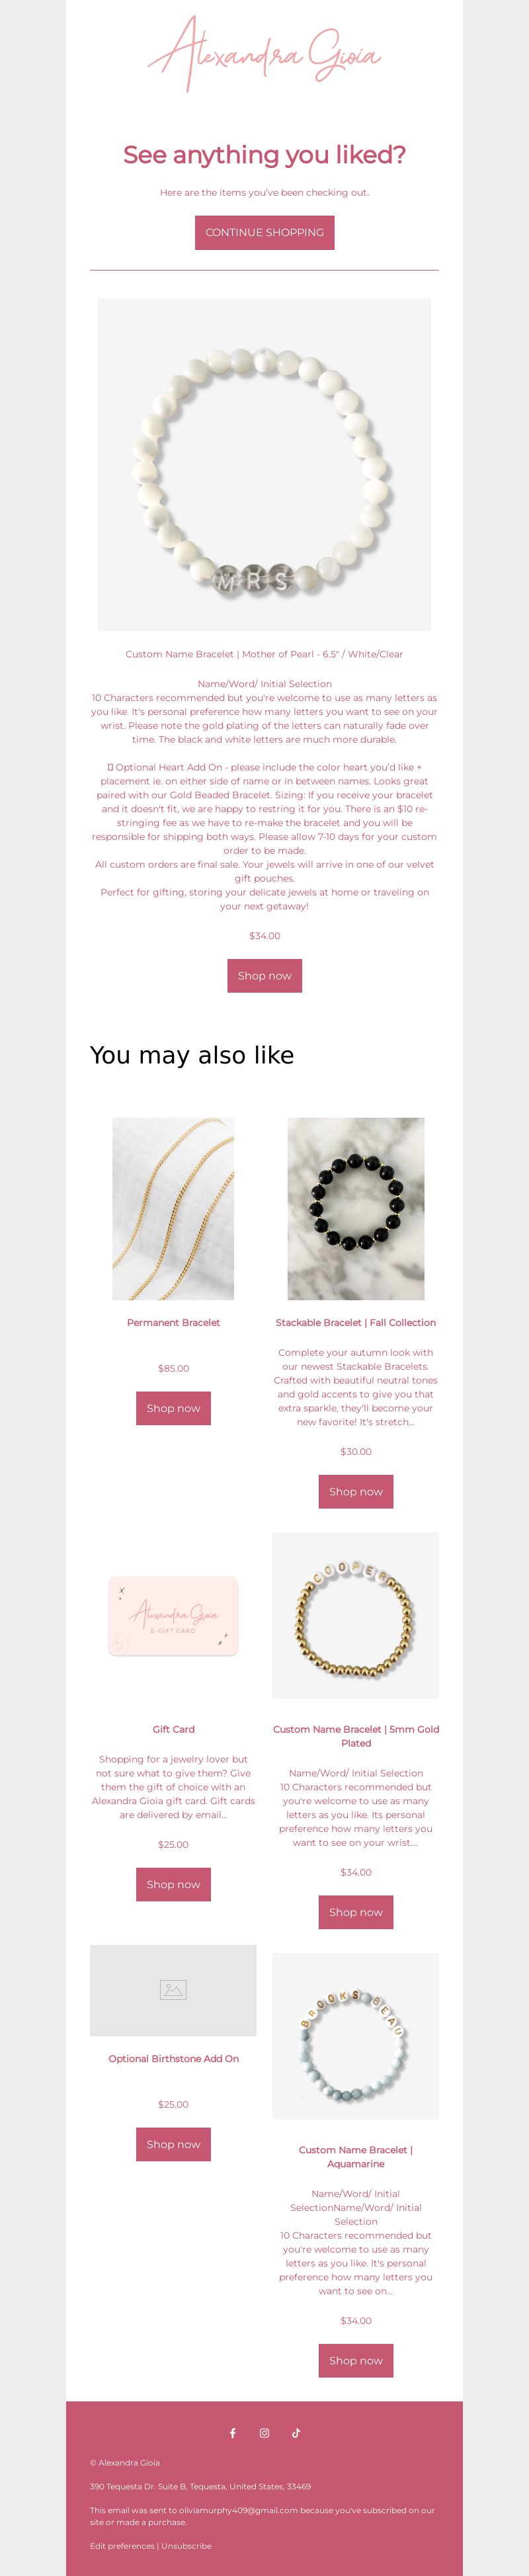Open the gold chain Permanent Bracelet image
This screenshot has height=2576, width=529.
(173, 1208)
